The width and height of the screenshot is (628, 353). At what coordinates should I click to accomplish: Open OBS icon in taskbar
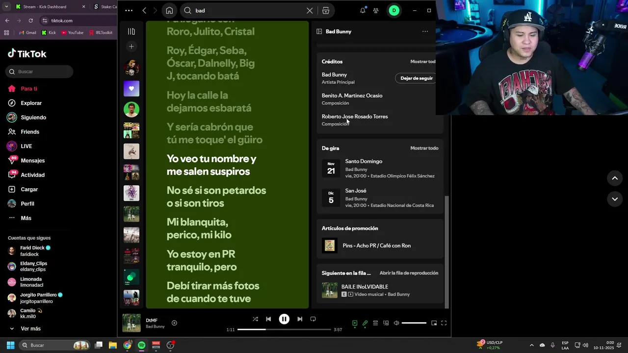point(170,345)
